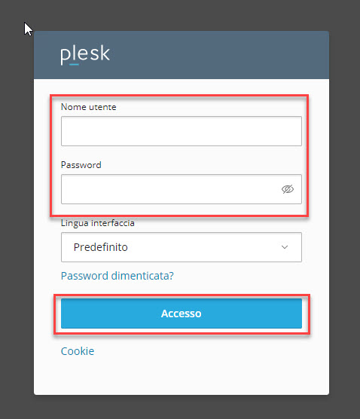Click the Password field label
Image resolution: width=360 pixels, height=419 pixels.
tap(81, 165)
